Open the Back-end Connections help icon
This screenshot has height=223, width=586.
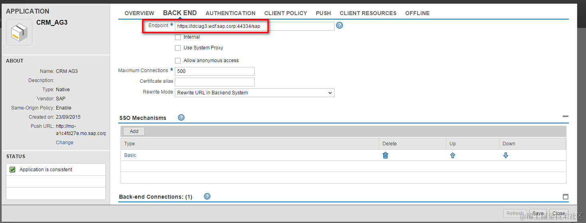point(207,196)
